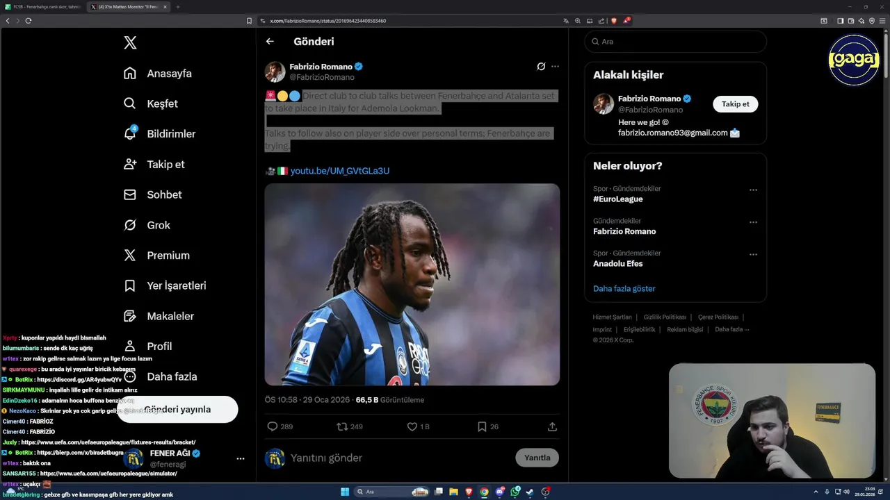Click the browser address bar URL
Screen dimensions: 890x500
(x=327, y=21)
